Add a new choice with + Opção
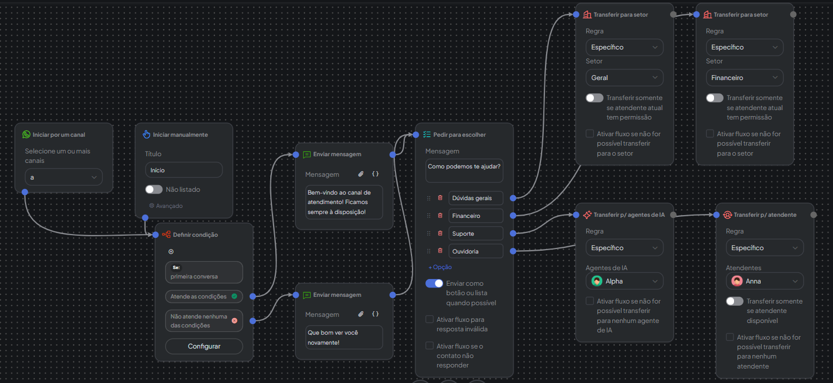The width and height of the screenshot is (833, 383). pyautogui.click(x=440, y=267)
